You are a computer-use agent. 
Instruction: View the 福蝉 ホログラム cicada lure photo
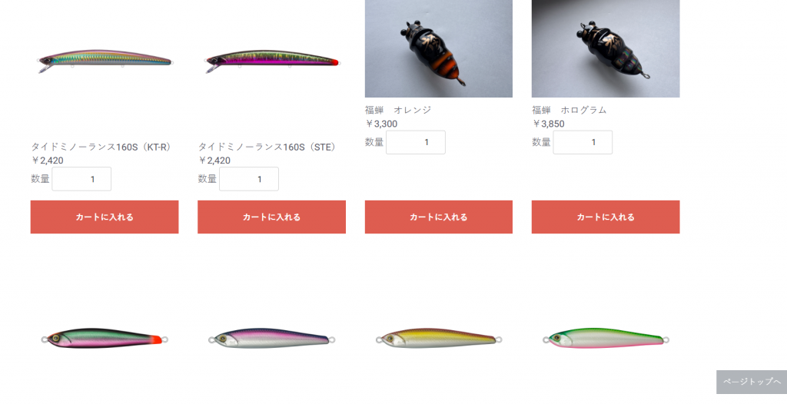(606, 48)
